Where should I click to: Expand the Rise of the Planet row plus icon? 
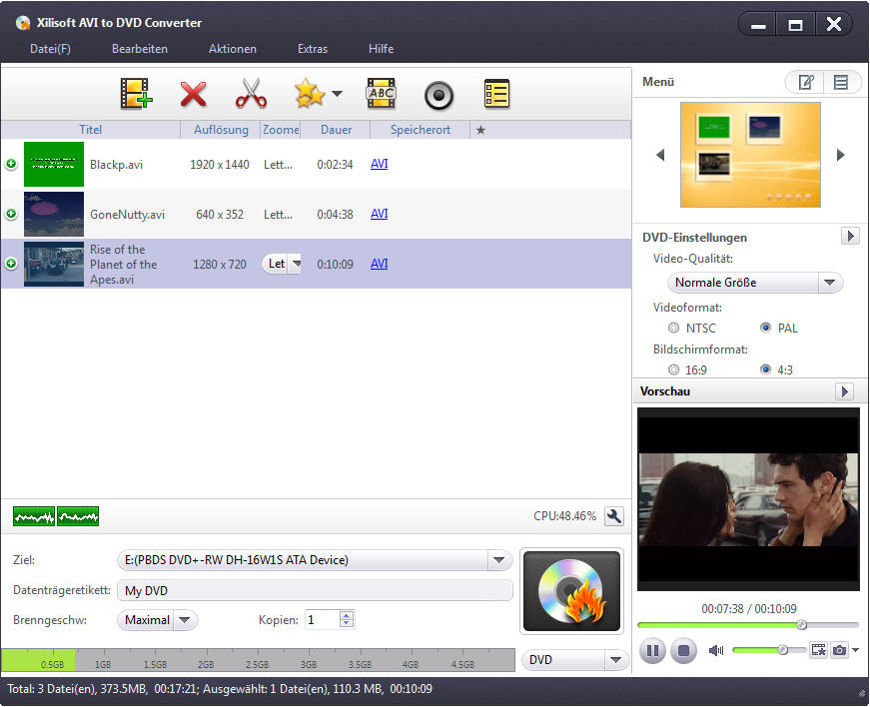click(11, 264)
